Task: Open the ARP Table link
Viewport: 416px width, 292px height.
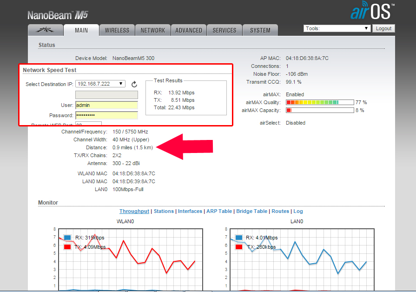Action: tap(219, 211)
